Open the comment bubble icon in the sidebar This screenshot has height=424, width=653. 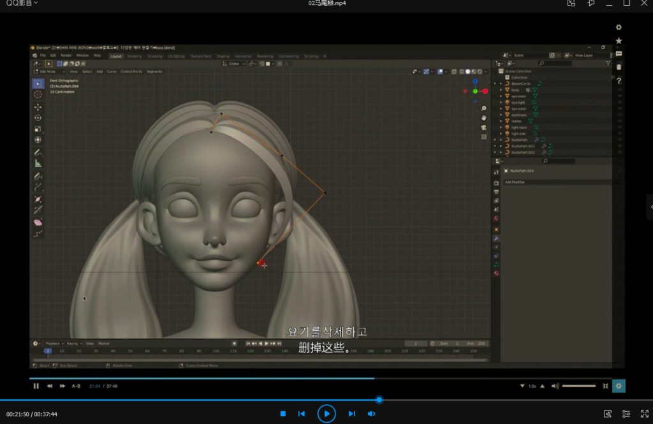[619, 54]
